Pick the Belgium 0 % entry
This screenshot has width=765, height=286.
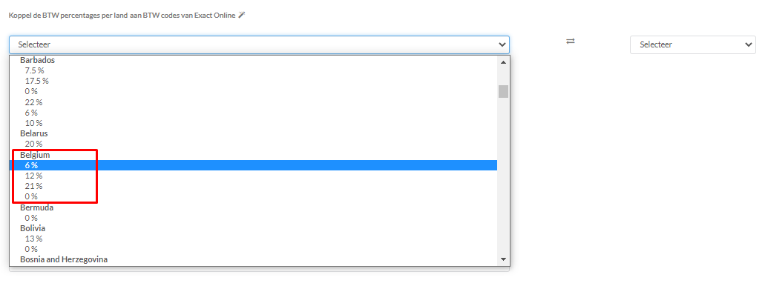coord(253,197)
